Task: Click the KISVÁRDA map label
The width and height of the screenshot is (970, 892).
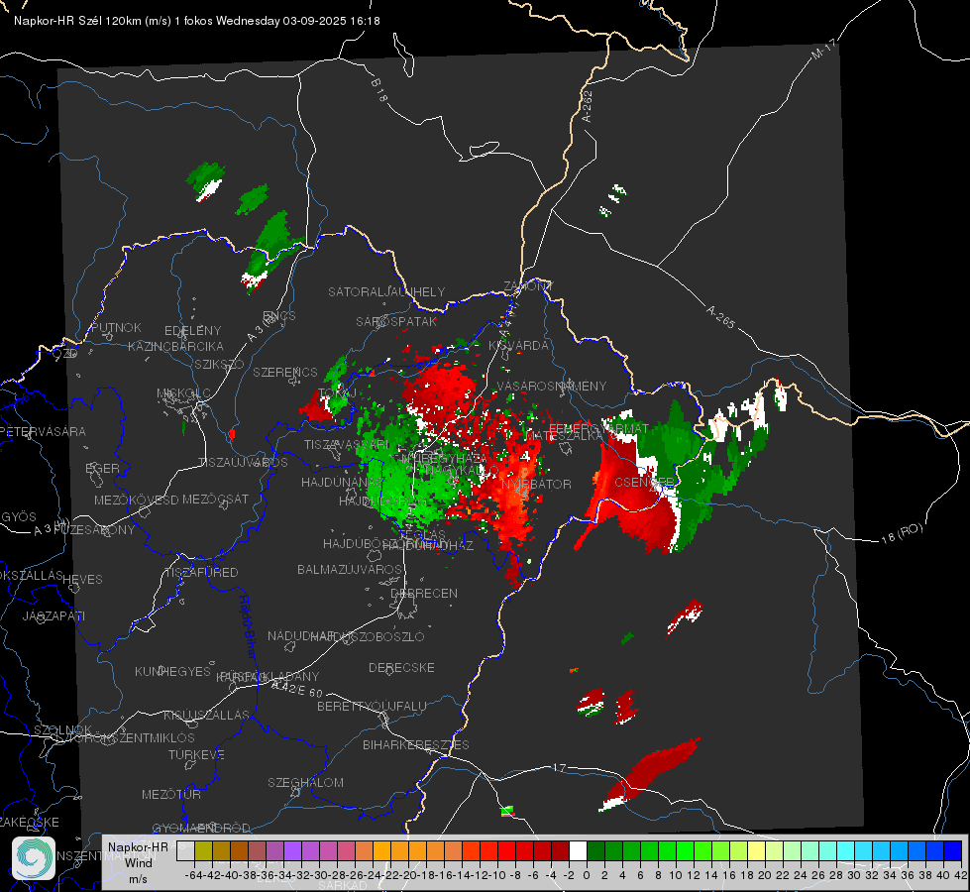Action: pyautogui.click(x=518, y=346)
